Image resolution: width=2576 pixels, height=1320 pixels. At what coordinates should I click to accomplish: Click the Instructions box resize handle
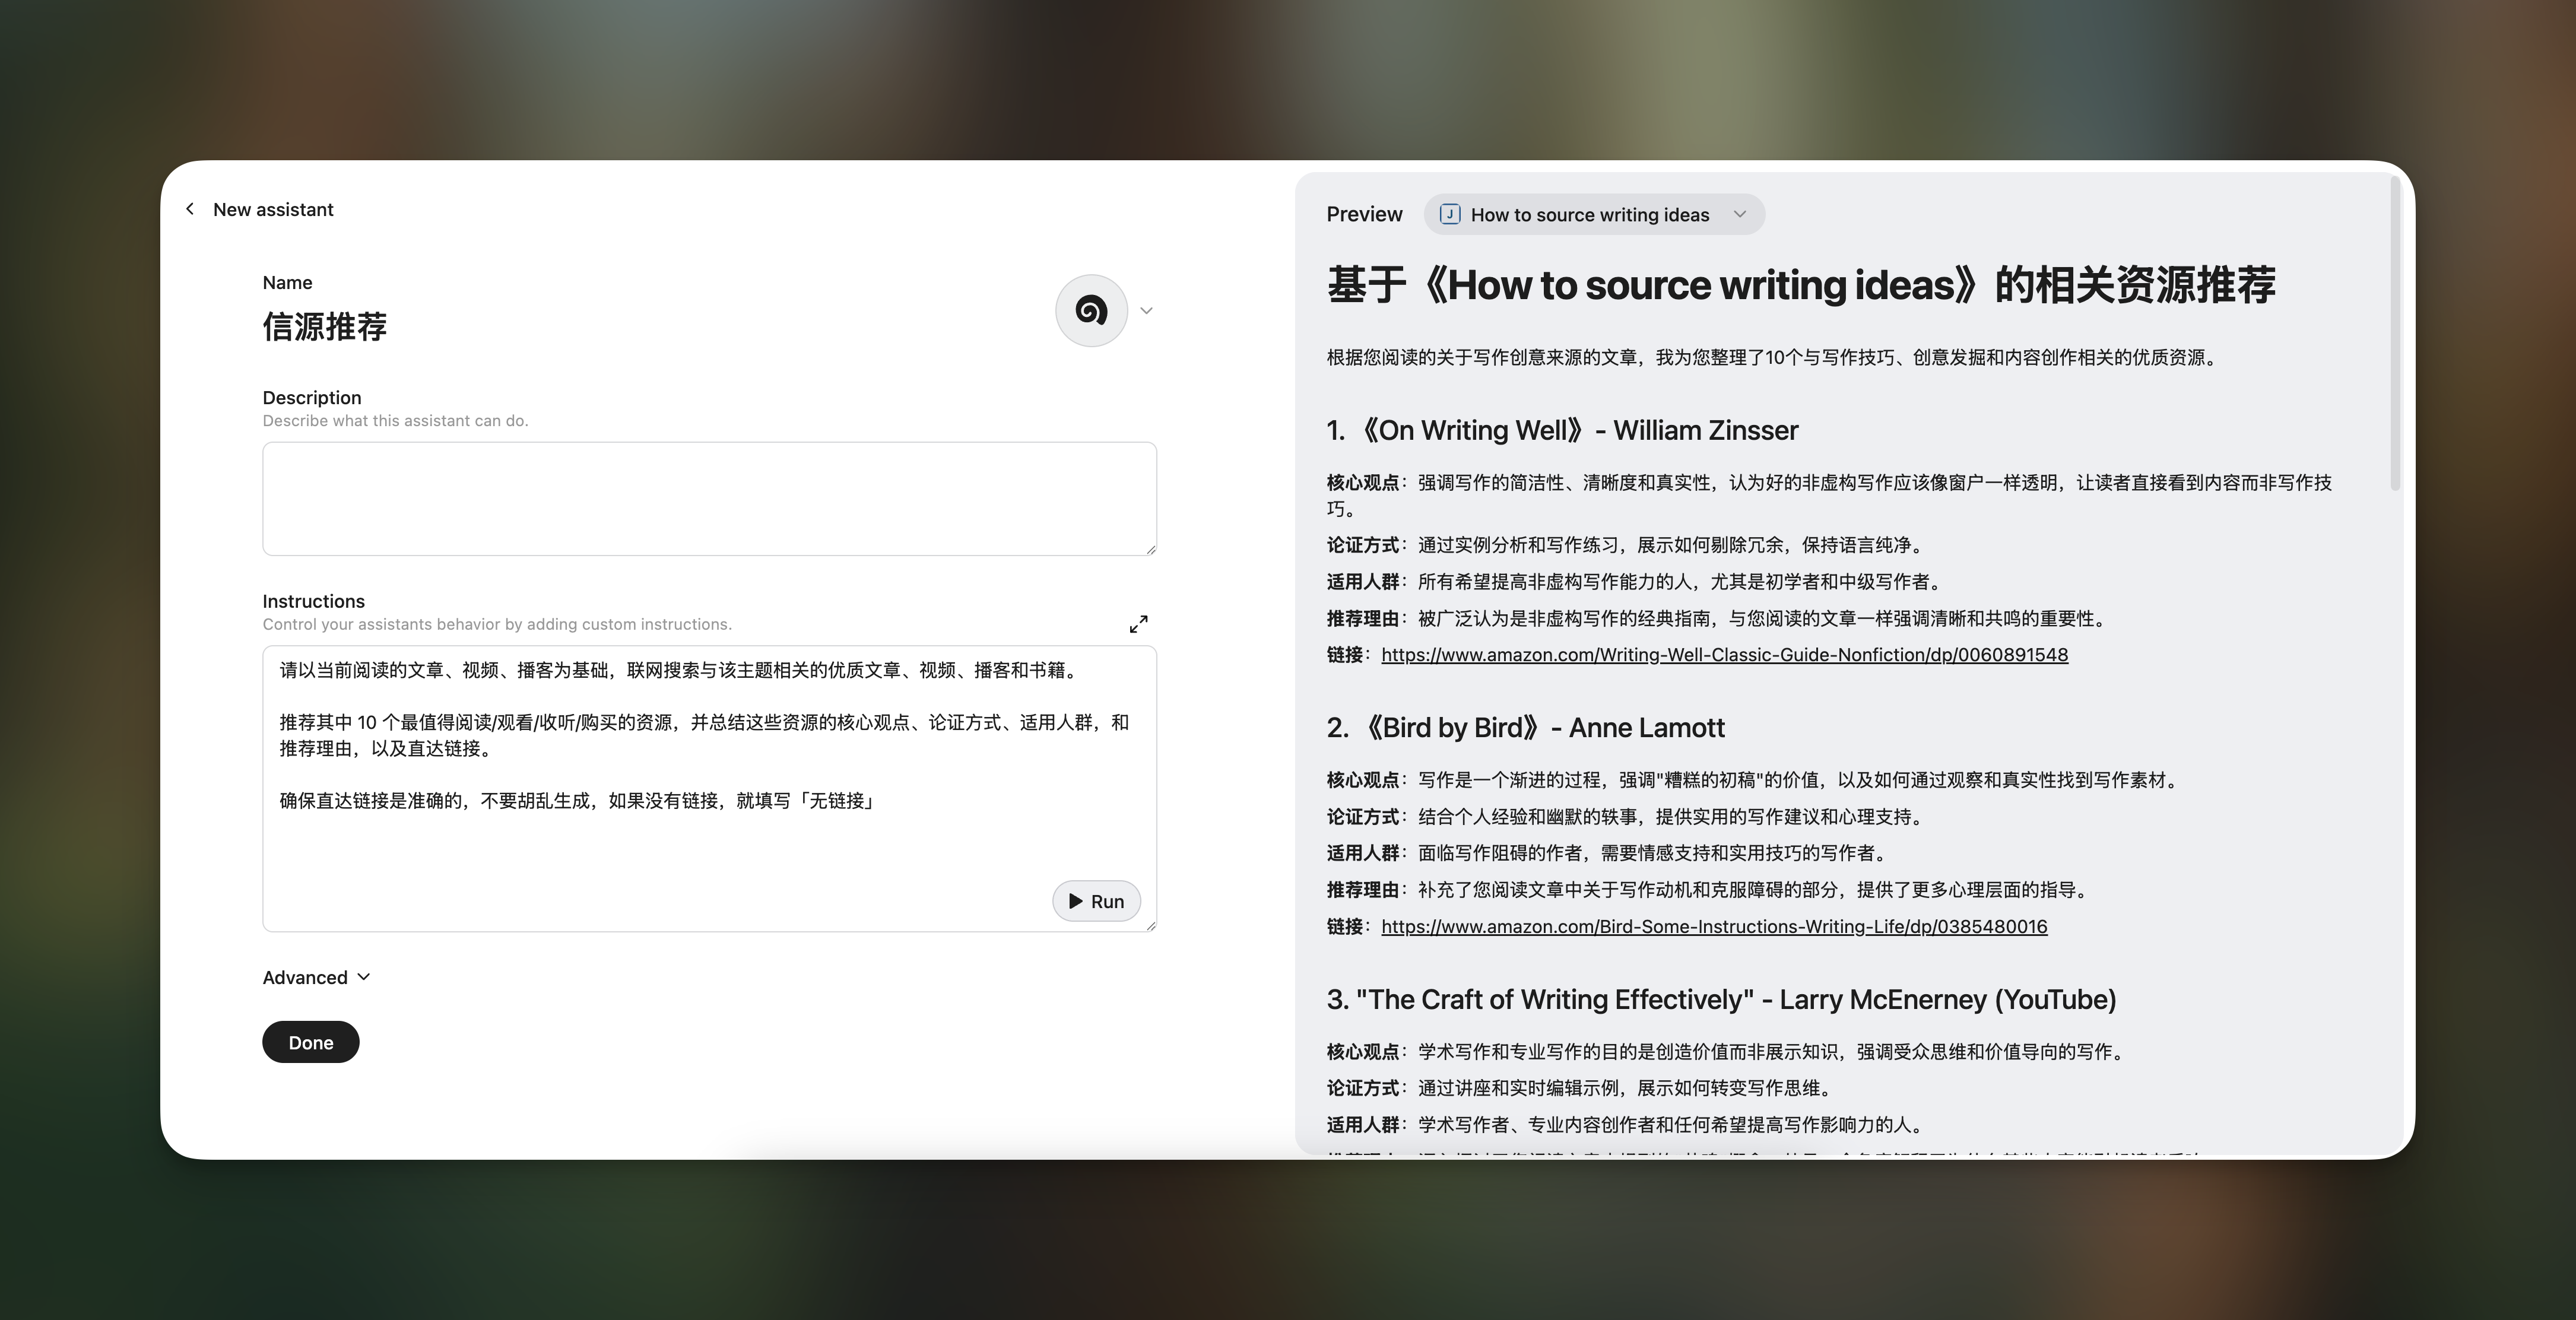click(1151, 926)
